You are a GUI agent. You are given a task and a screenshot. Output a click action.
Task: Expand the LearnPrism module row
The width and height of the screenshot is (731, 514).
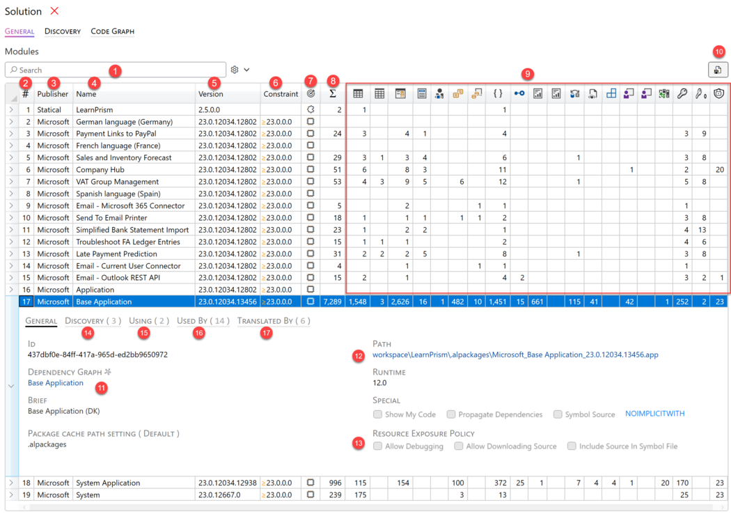(11, 109)
